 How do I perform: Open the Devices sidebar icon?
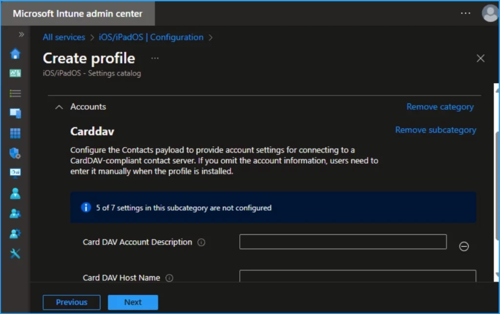pos(15,113)
